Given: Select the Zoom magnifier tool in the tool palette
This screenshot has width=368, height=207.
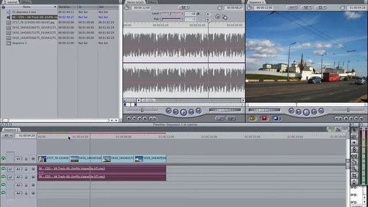Looking at the screenshot, I should click(354, 168).
